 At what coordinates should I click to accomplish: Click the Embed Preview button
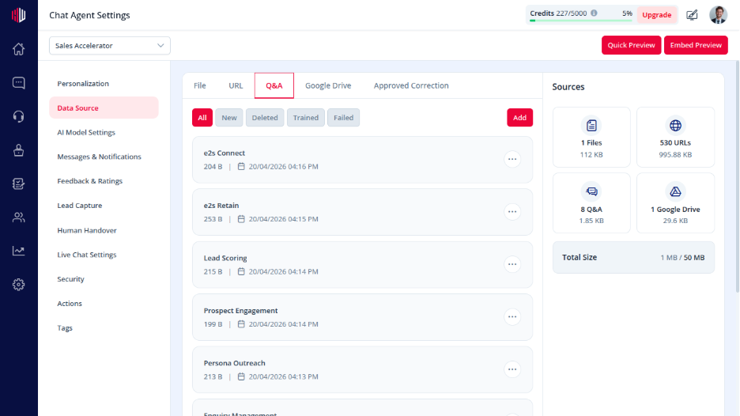696,45
